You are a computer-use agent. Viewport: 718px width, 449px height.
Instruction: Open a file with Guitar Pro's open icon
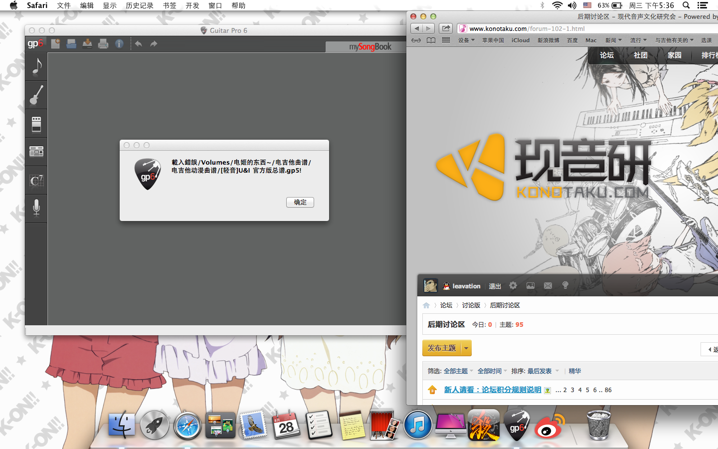(71, 44)
